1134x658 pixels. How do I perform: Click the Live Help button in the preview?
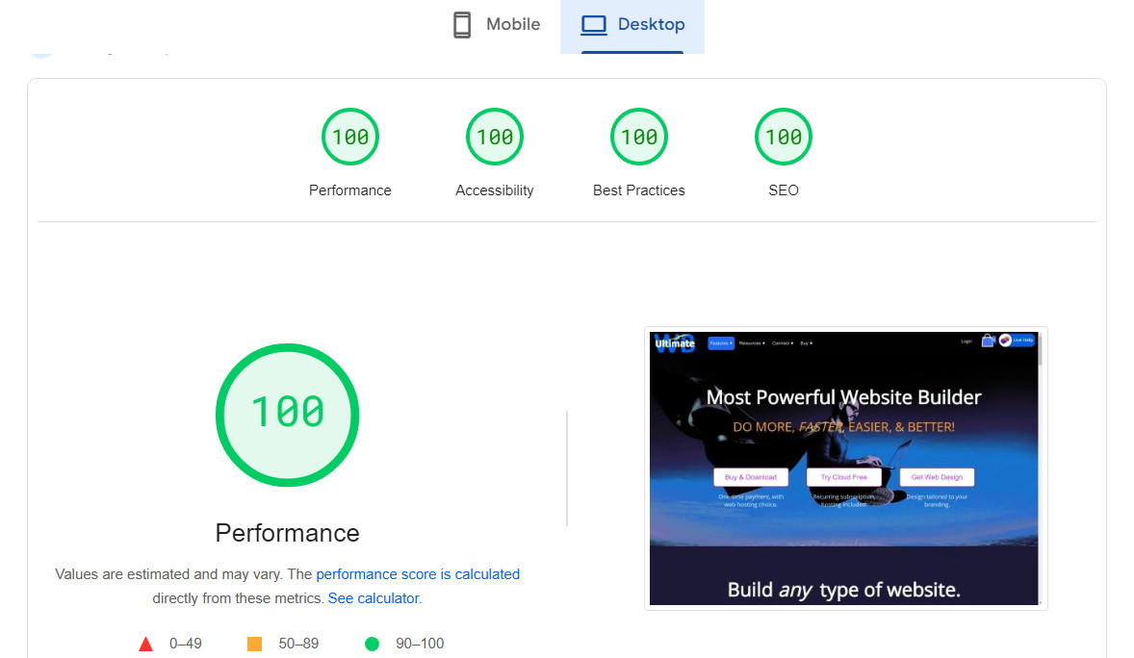point(1017,341)
